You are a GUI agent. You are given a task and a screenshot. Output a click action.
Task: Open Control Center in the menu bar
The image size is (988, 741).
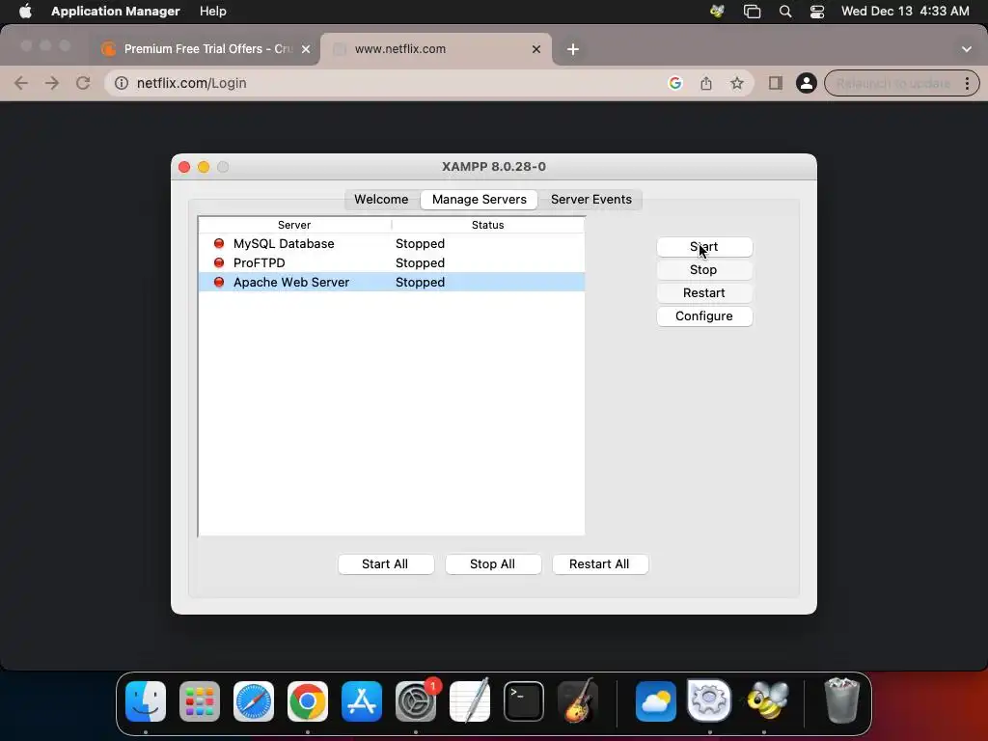click(817, 12)
